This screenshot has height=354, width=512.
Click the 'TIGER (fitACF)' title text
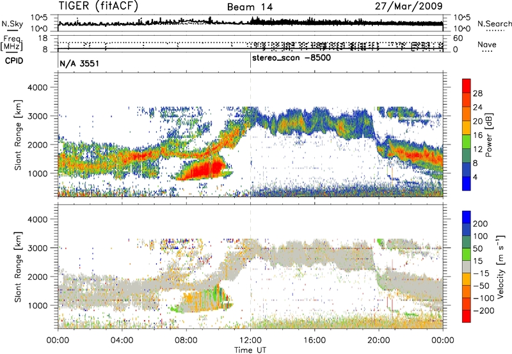coord(99,6)
